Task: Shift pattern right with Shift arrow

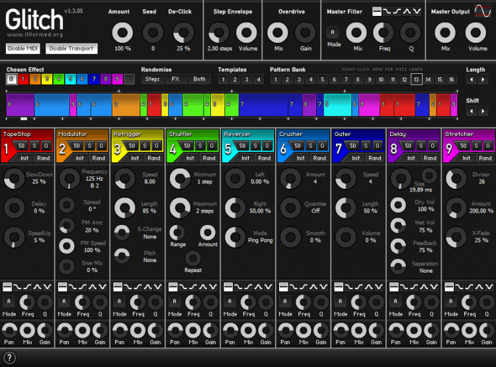Action: (483, 111)
